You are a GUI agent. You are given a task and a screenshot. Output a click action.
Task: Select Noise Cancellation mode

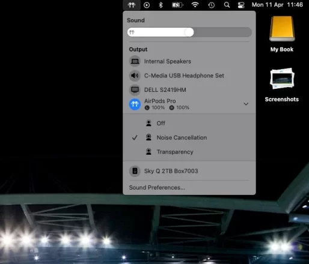coord(189,137)
